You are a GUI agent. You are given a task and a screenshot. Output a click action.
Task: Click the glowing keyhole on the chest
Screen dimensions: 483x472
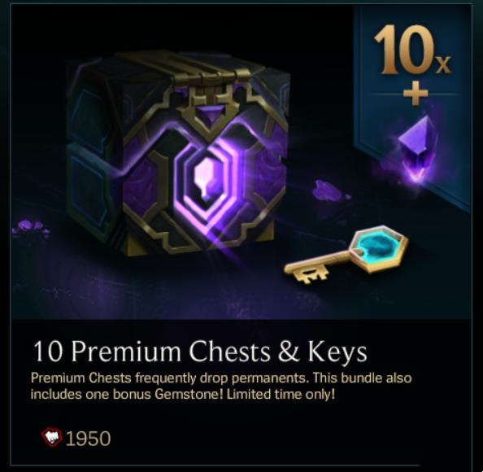(204, 179)
